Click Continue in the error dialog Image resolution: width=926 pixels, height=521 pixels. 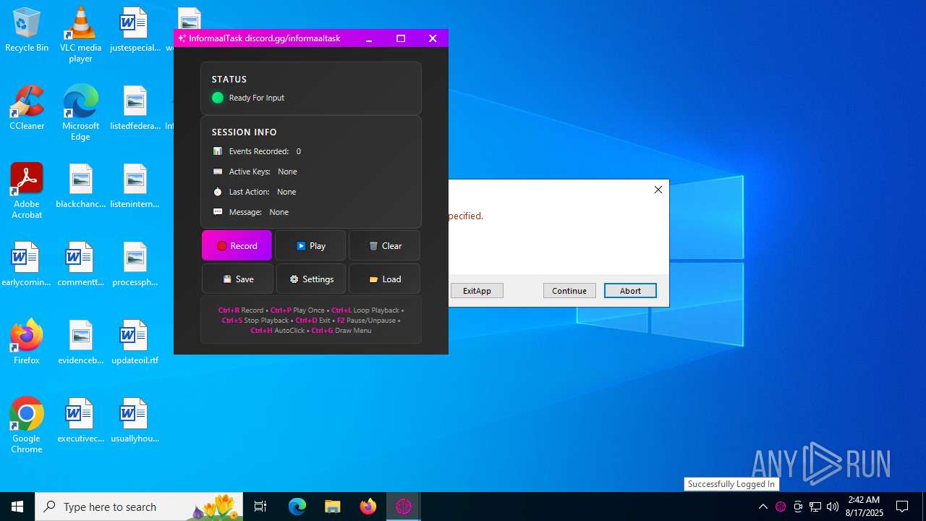pos(569,291)
